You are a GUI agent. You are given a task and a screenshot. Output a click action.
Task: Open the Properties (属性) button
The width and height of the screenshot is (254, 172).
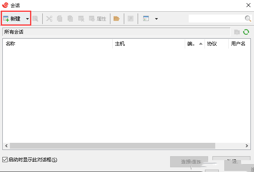[97, 19]
